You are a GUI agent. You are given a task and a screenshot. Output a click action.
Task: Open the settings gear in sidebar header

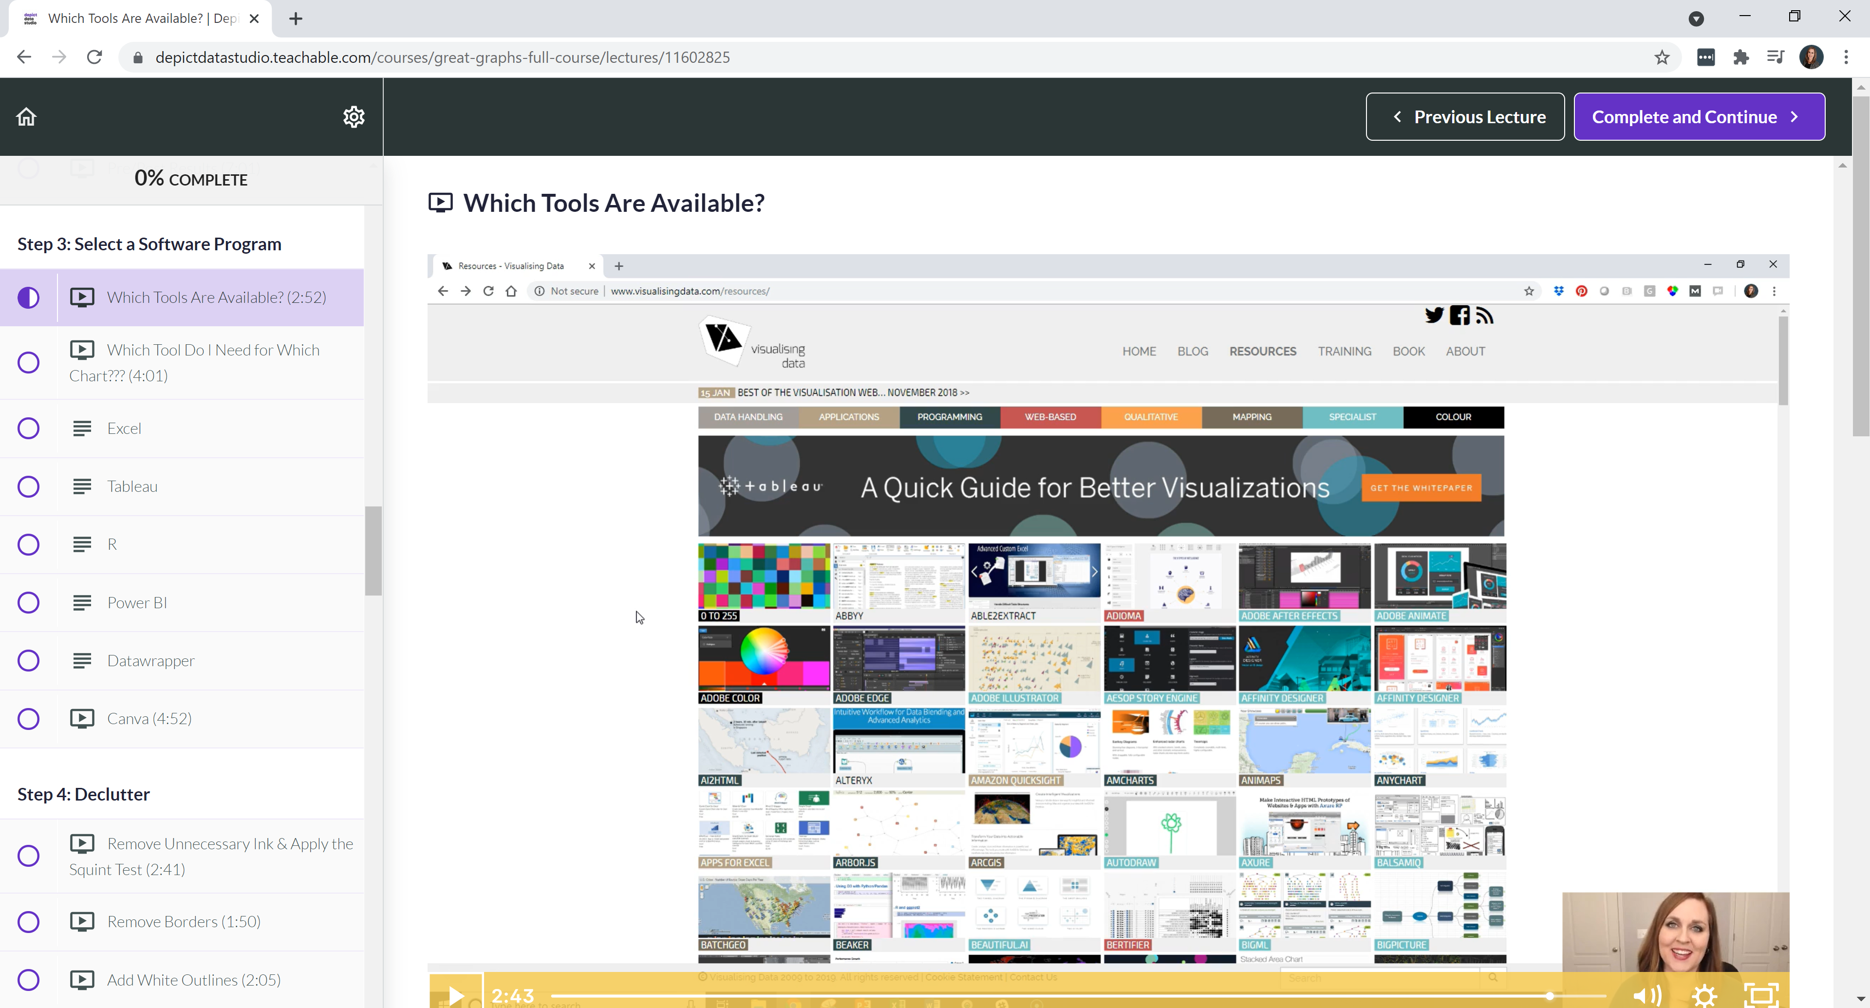[x=354, y=117]
